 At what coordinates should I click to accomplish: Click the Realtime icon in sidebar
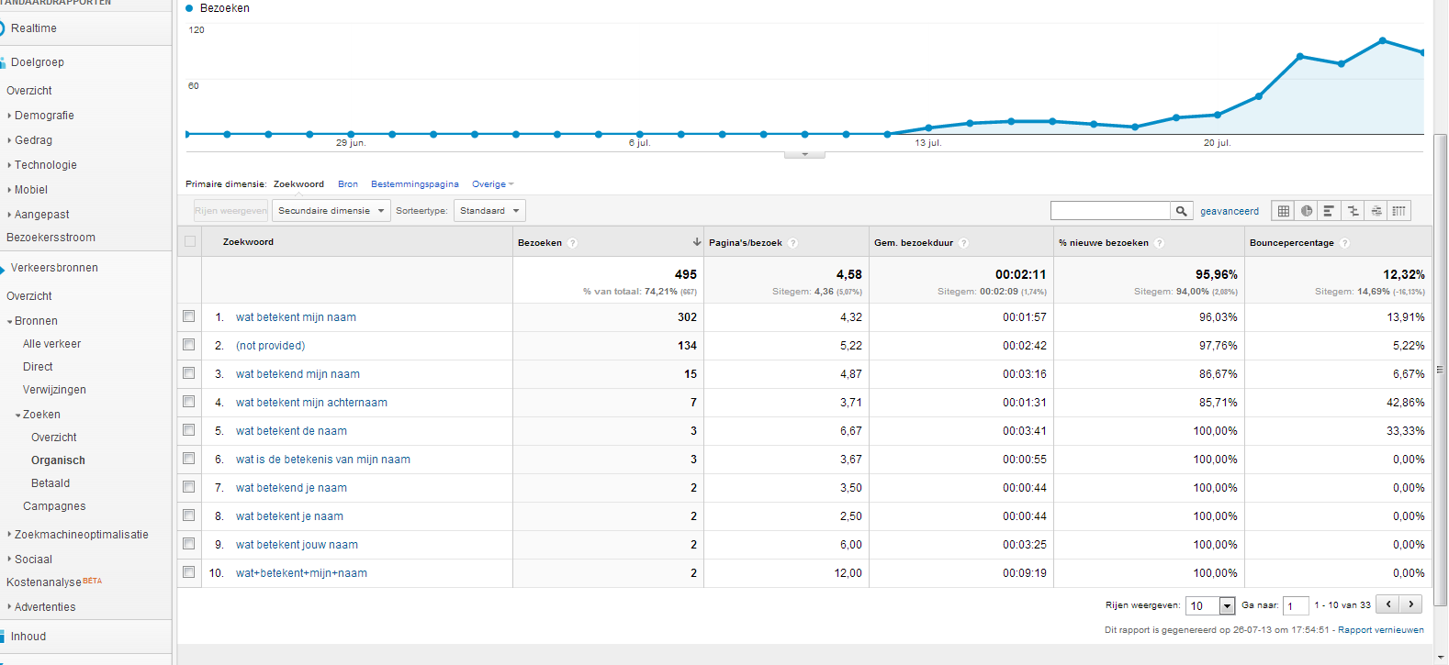point(2,28)
